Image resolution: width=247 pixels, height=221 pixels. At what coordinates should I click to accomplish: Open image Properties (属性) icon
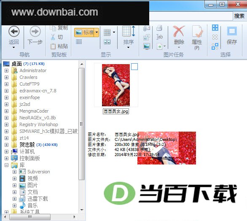(197, 31)
